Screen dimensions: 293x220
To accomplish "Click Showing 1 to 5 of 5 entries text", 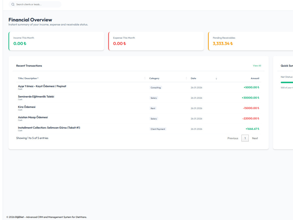I will (32, 138).
